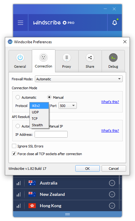Click the Windscribe v1.82 Build 17 text

click(x=27, y=169)
